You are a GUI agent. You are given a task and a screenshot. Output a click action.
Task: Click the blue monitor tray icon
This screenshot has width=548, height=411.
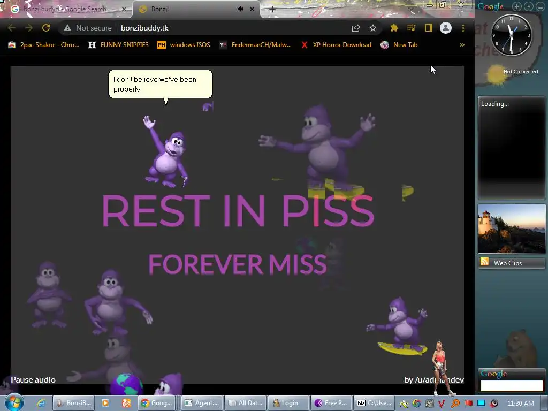(481, 404)
